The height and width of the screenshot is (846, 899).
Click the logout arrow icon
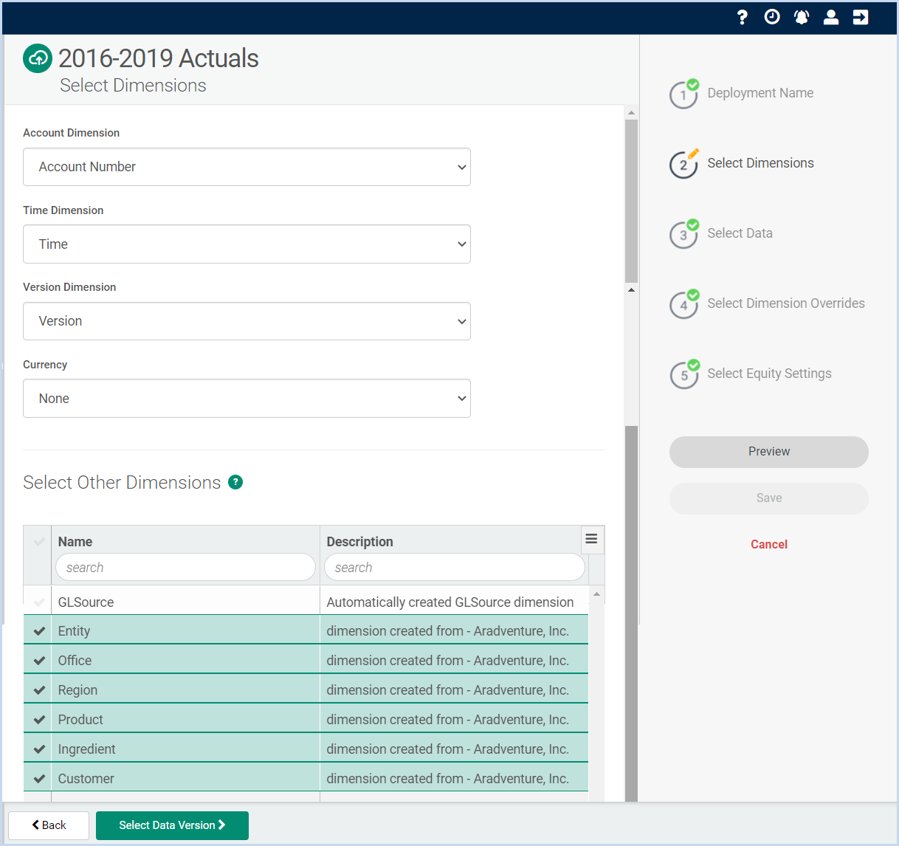tap(861, 17)
